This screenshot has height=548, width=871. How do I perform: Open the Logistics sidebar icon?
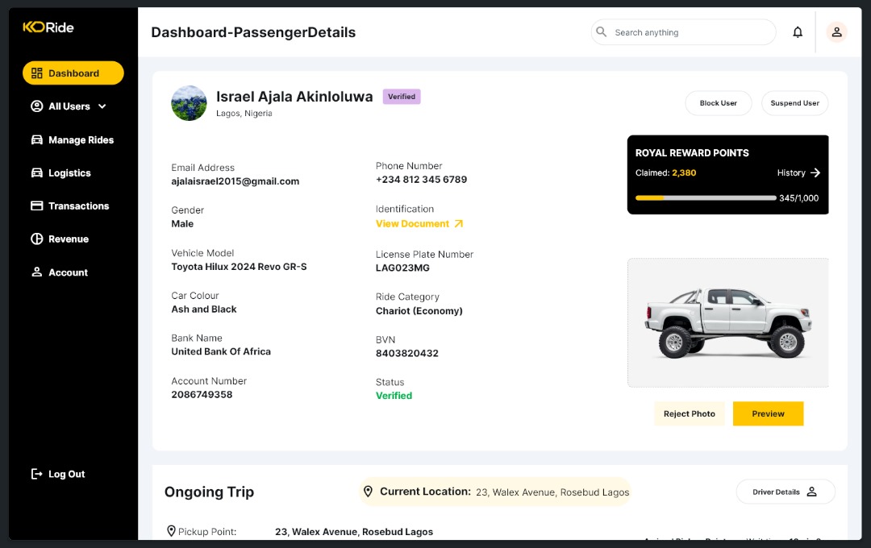pyautogui.click(x=36, y=172)
